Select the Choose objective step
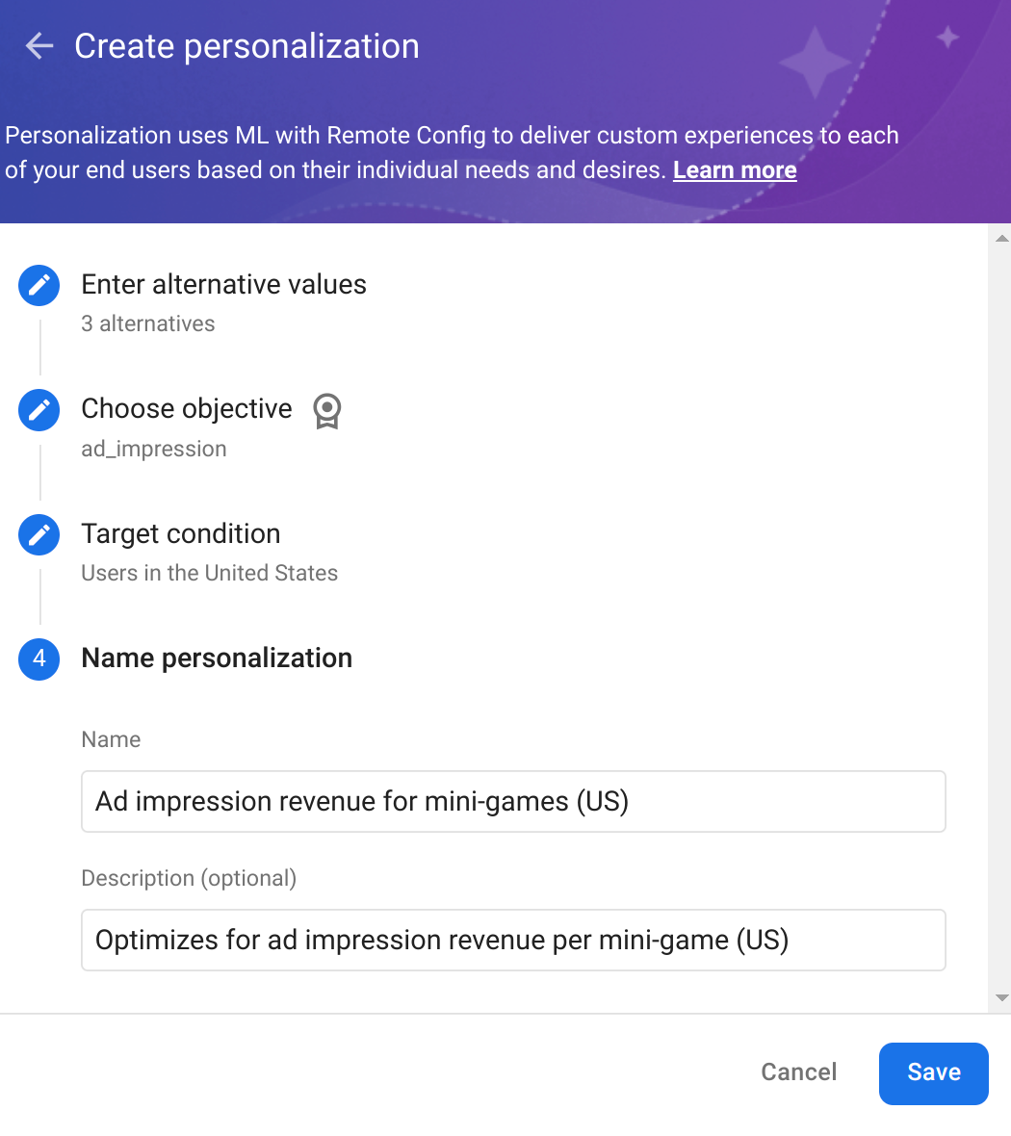This screenshot has width=1011, height=1136. 187,409
